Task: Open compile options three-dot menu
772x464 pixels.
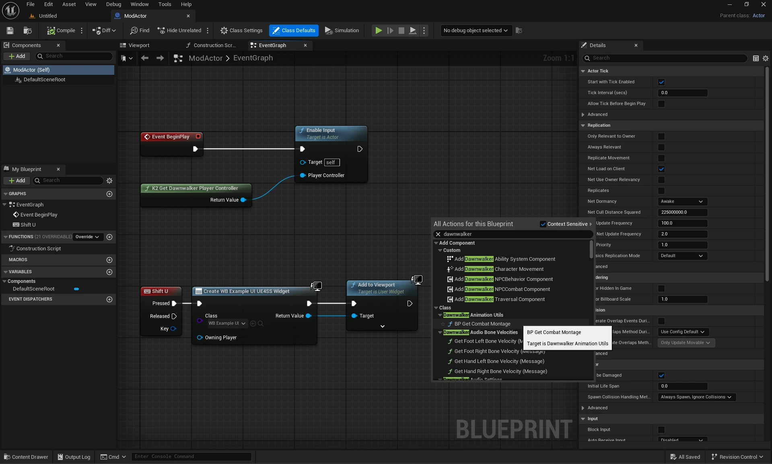Action: tap(82, 31)
